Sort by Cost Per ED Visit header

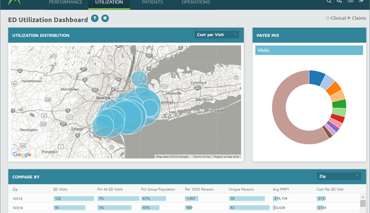(x=330, y=189)
